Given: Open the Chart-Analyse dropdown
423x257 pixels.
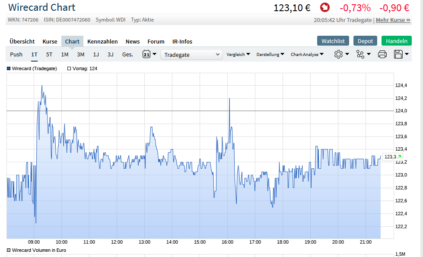Looking at the screenshot, I should (307, 54).
